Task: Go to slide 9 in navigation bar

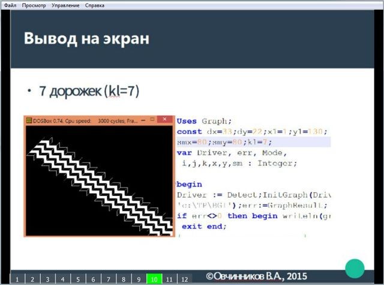Action: 139,279
